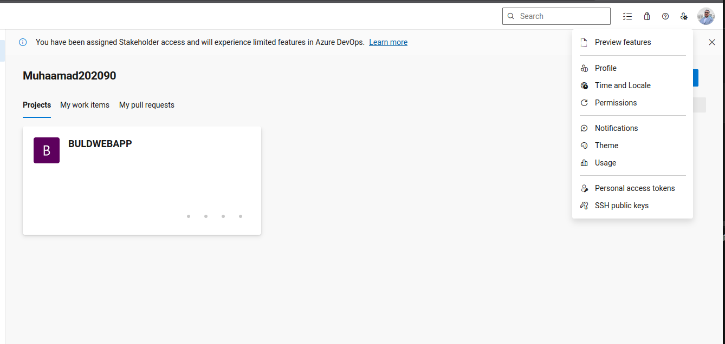This screenshot has width=725, height=344.
Task: Switch to My pull requests tab
Action: (147, 105)
